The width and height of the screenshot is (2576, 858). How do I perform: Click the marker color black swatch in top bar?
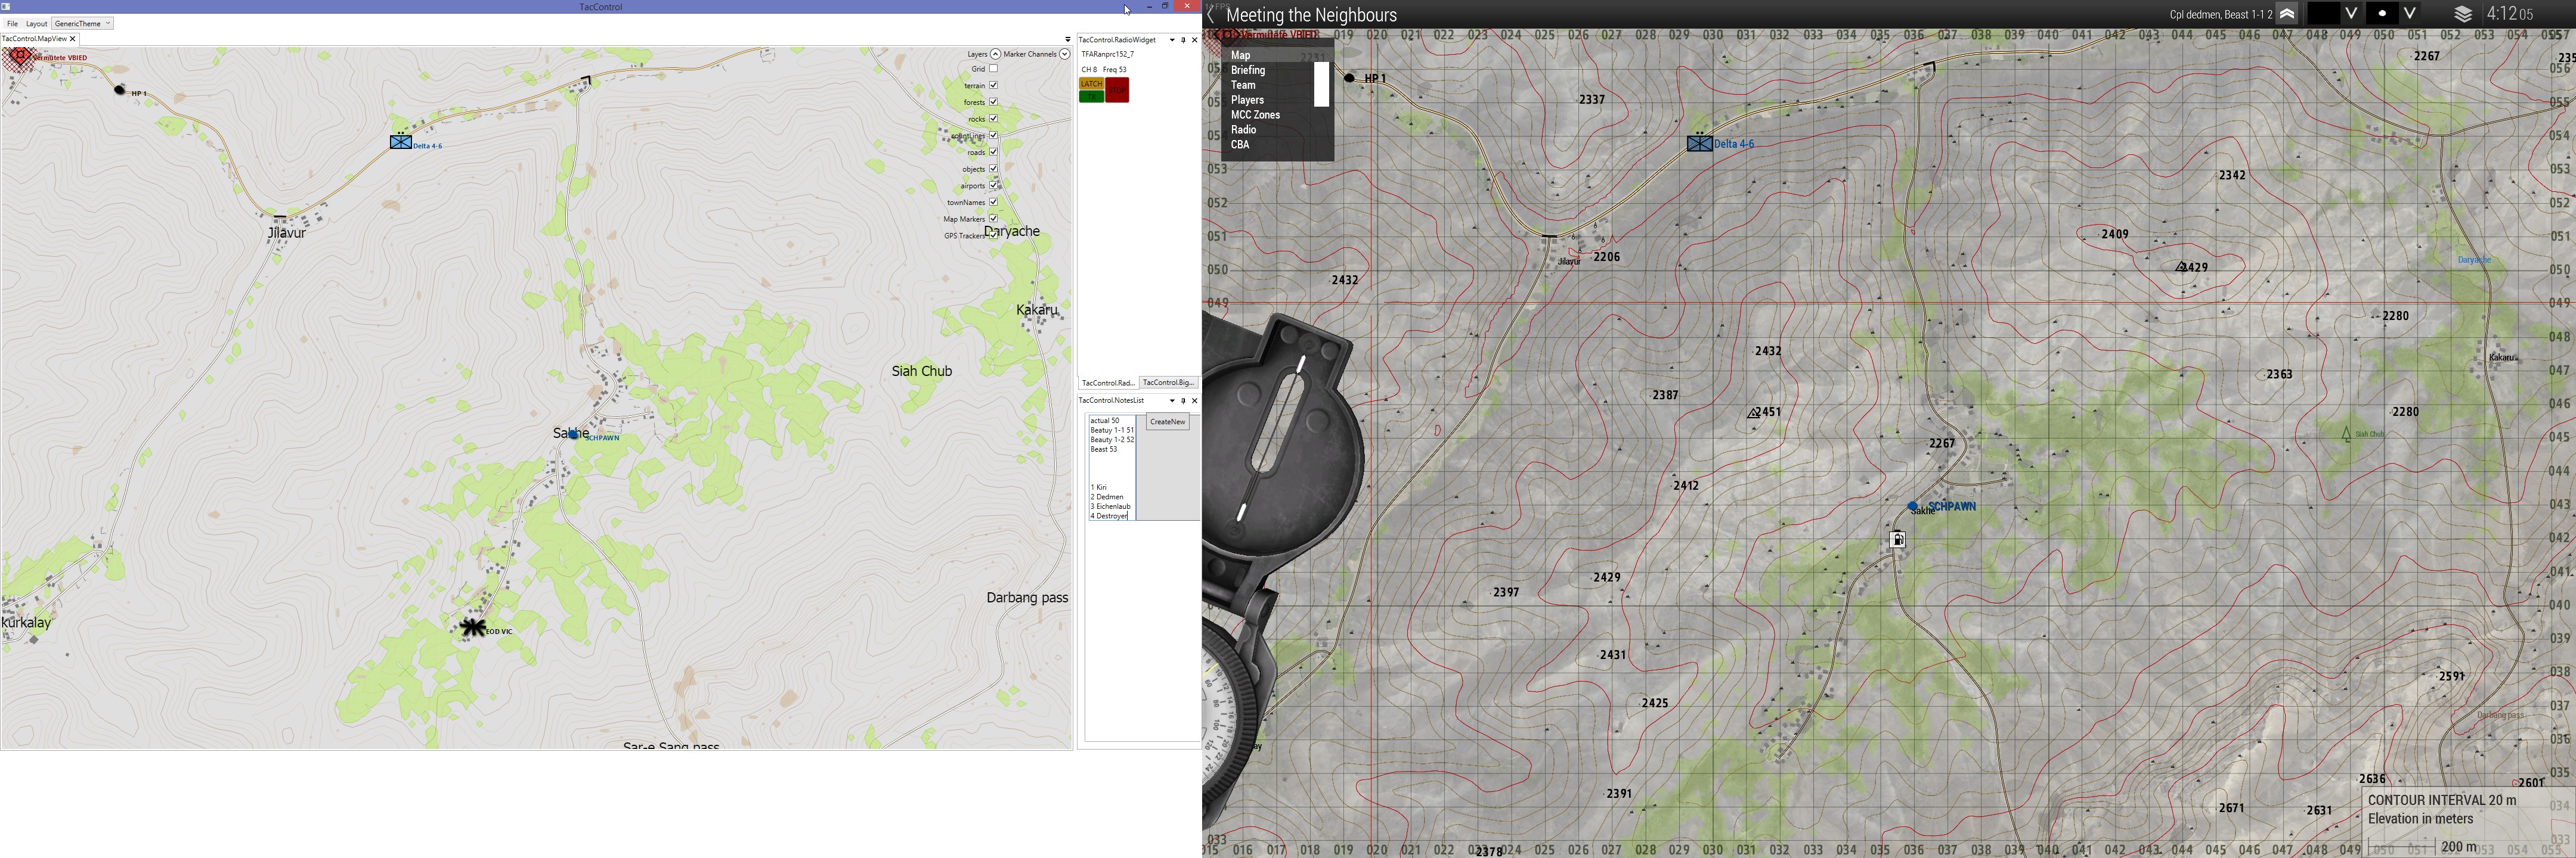[x=2323, y=14]
